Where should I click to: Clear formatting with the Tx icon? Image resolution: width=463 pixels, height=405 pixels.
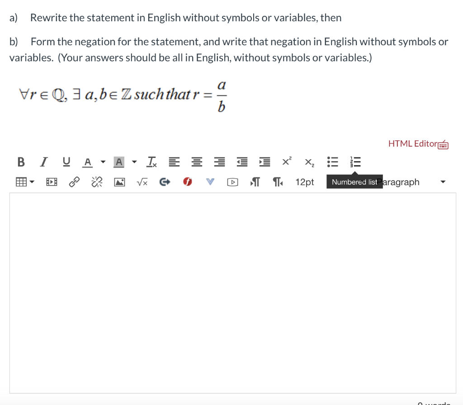[151, 162]
